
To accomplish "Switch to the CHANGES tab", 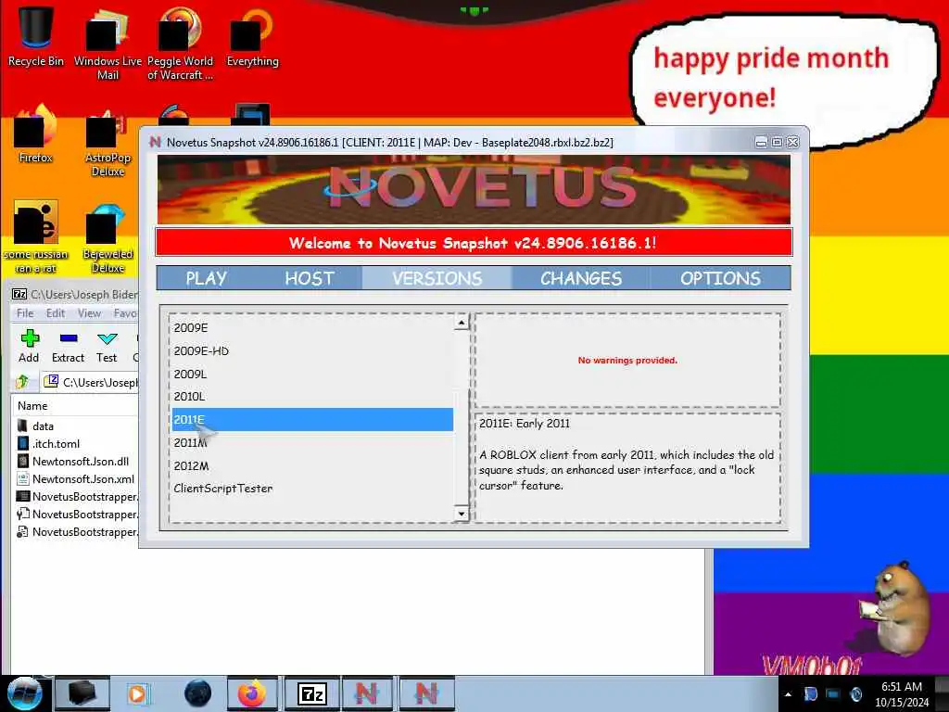I will click(581, 278).
